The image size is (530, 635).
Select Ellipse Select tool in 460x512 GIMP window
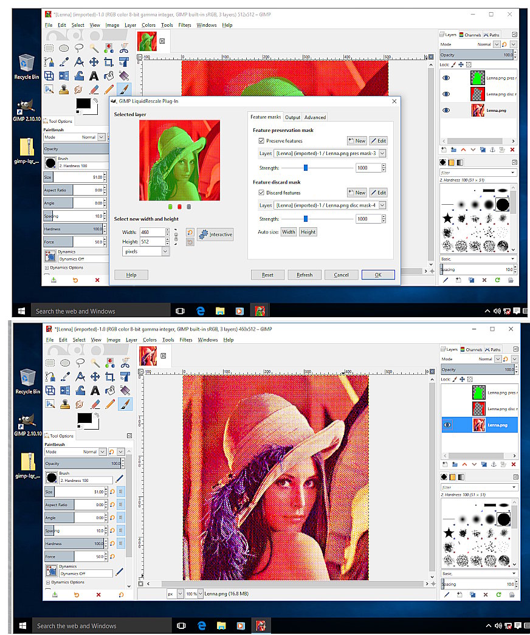[65, 362]
